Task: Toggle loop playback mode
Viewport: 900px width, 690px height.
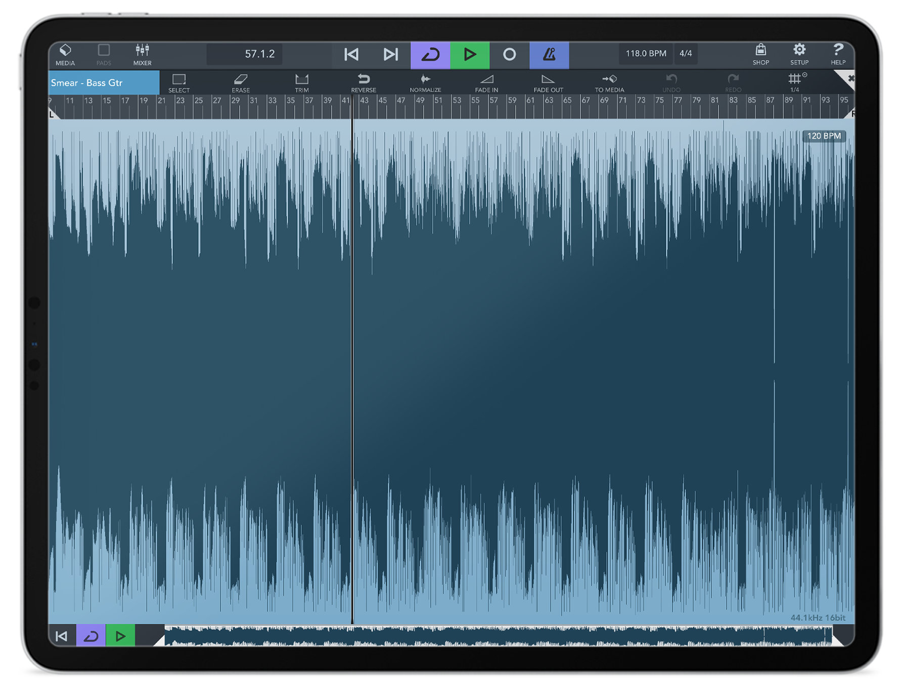Action: 430,54
